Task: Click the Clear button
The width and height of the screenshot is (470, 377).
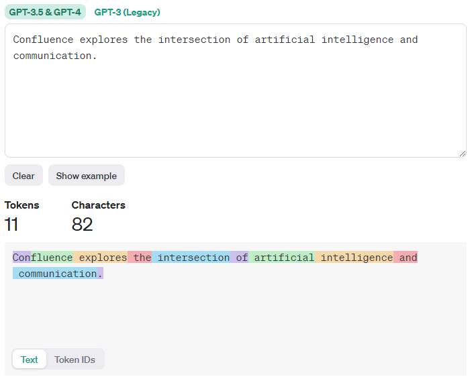Action: click(x=23, y=176)
